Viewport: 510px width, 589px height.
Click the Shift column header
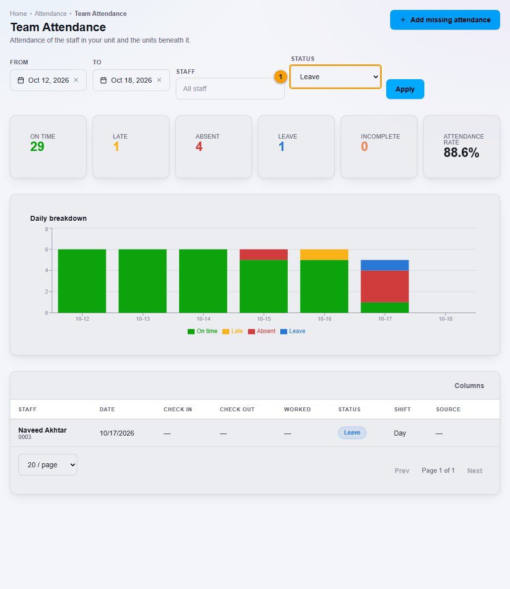click(x=402, y=409)
